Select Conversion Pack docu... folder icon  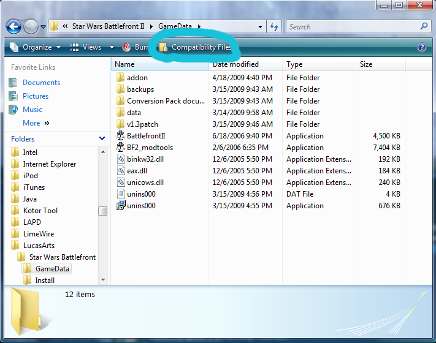coord(120,100)
